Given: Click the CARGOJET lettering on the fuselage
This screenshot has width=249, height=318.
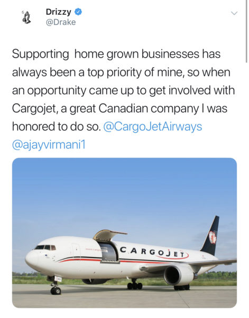Looking at the screenshot, I should click(152, 252).
